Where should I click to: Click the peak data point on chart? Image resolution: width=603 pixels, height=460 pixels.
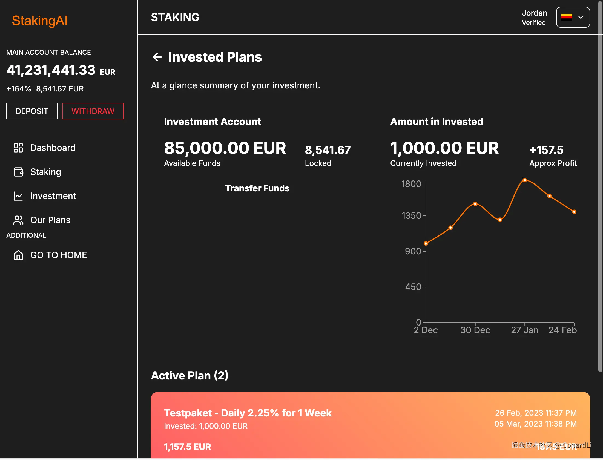tap(525, 180)
